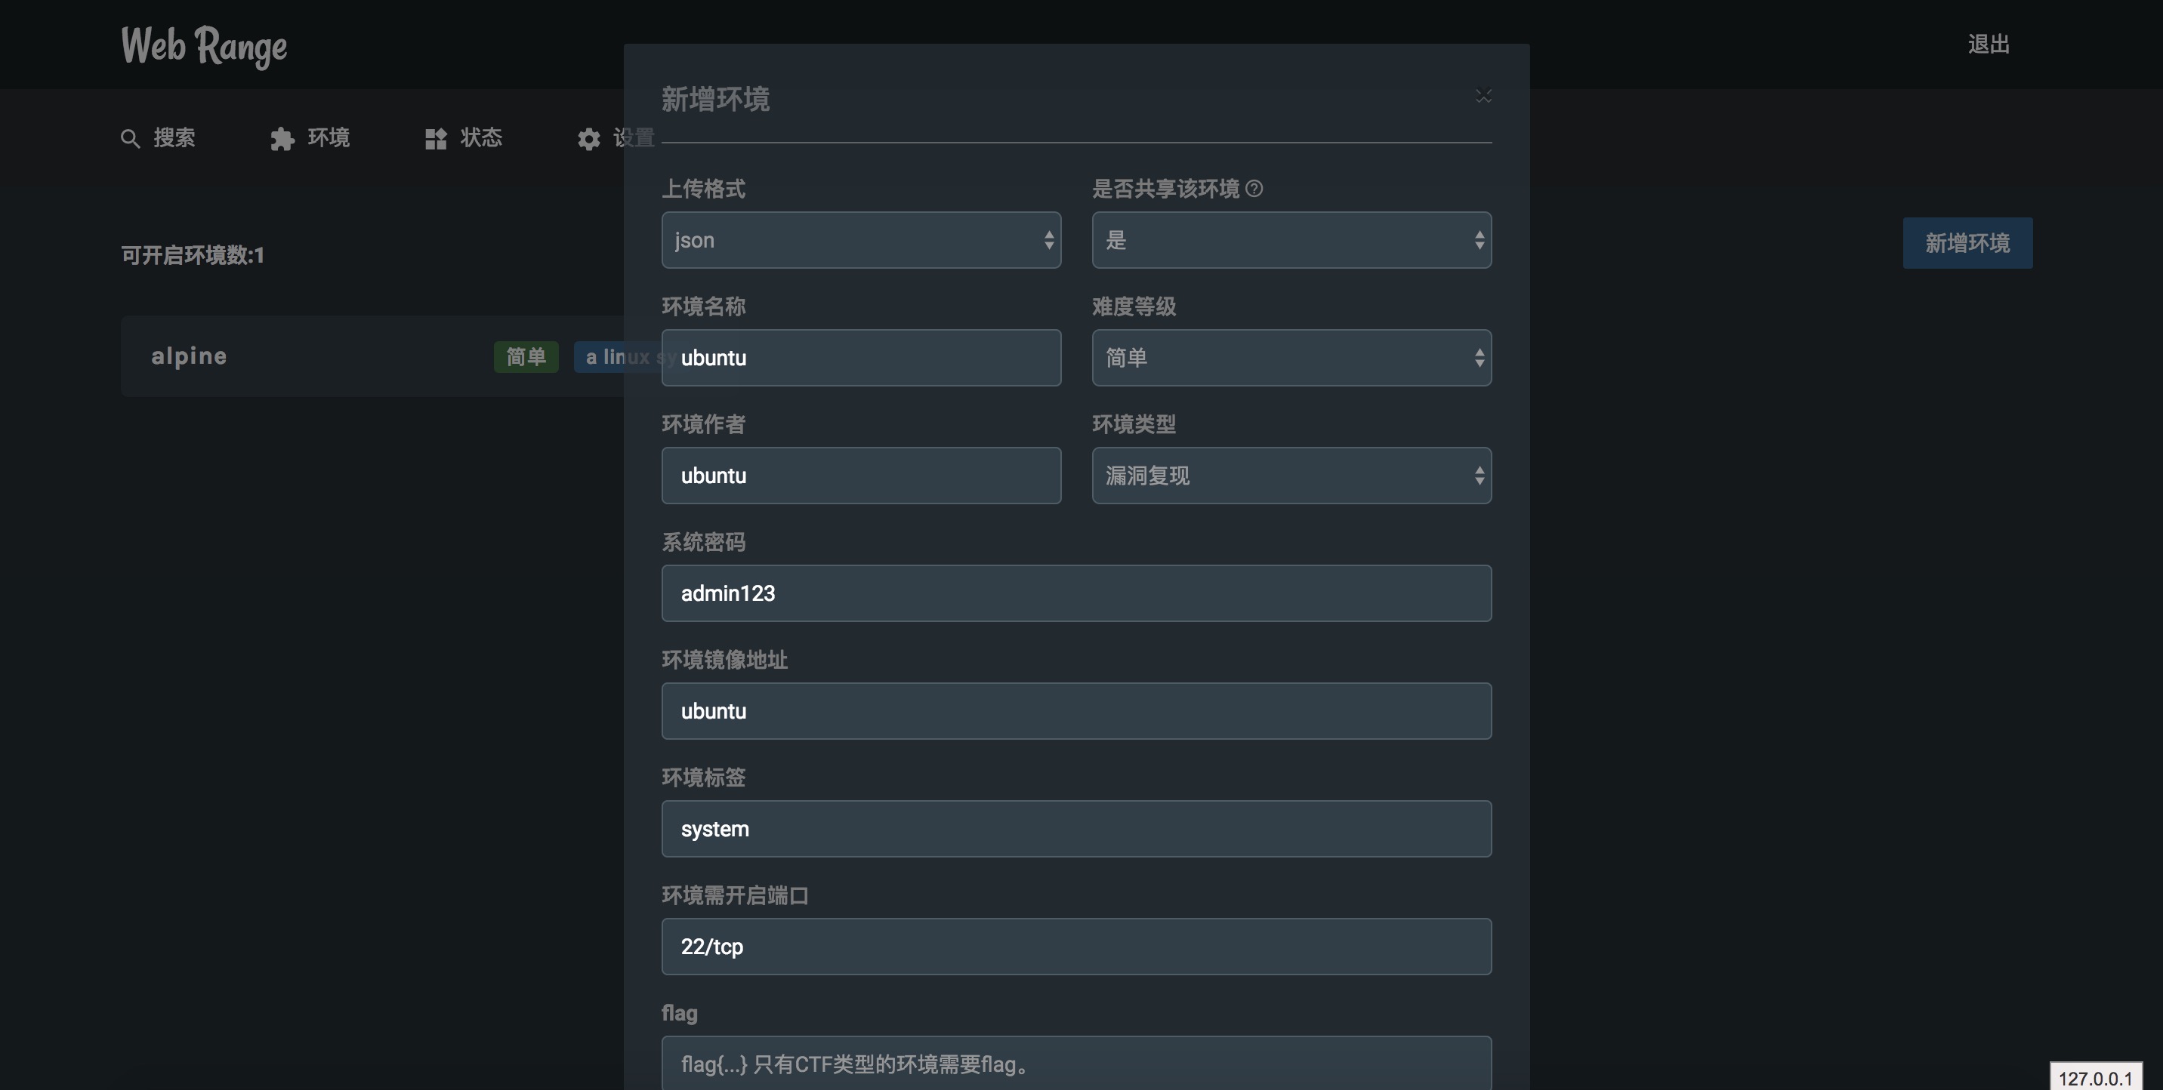Click the Web Range logo
This screenshot has width=2163, height=1090.
204,45
